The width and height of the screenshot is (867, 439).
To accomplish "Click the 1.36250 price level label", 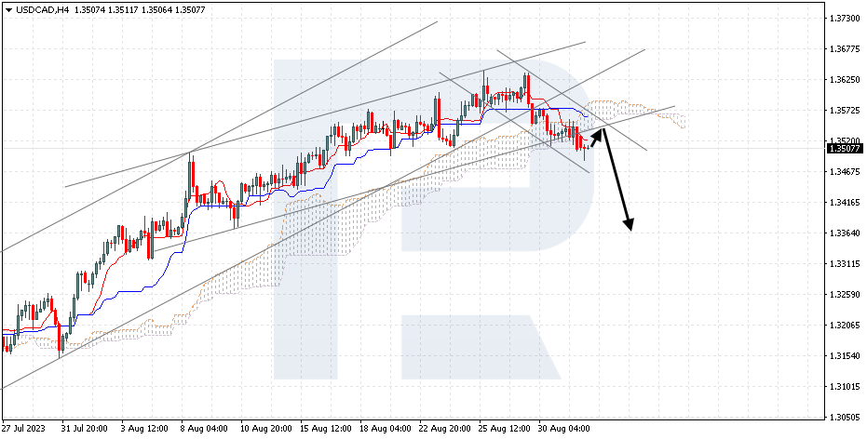I will tap(844, 80).
